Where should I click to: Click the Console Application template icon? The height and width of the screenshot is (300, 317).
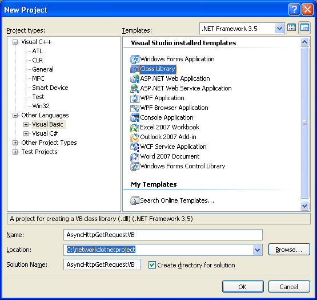[135, 117]
